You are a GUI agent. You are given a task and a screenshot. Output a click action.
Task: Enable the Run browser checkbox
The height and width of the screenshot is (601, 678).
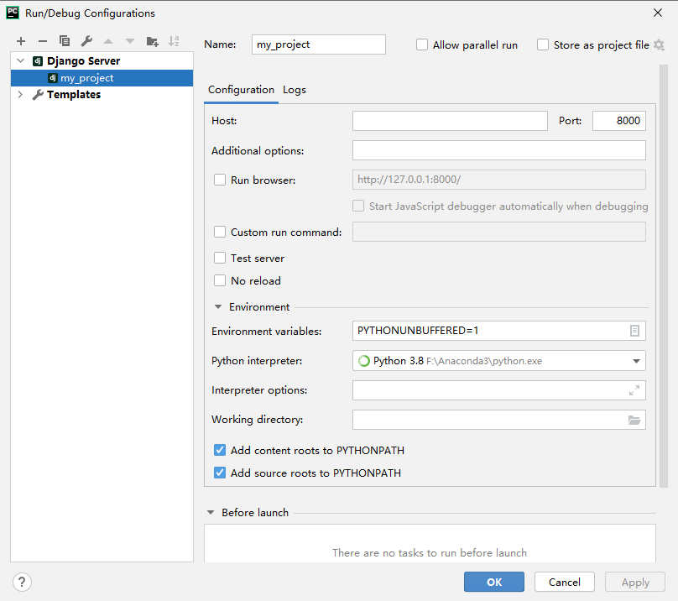tap(220, 180)
